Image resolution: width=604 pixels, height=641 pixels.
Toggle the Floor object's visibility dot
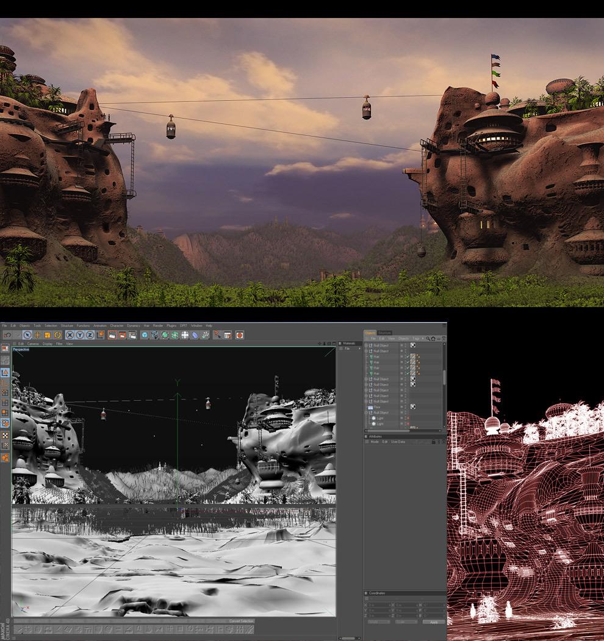click(401, 407)
